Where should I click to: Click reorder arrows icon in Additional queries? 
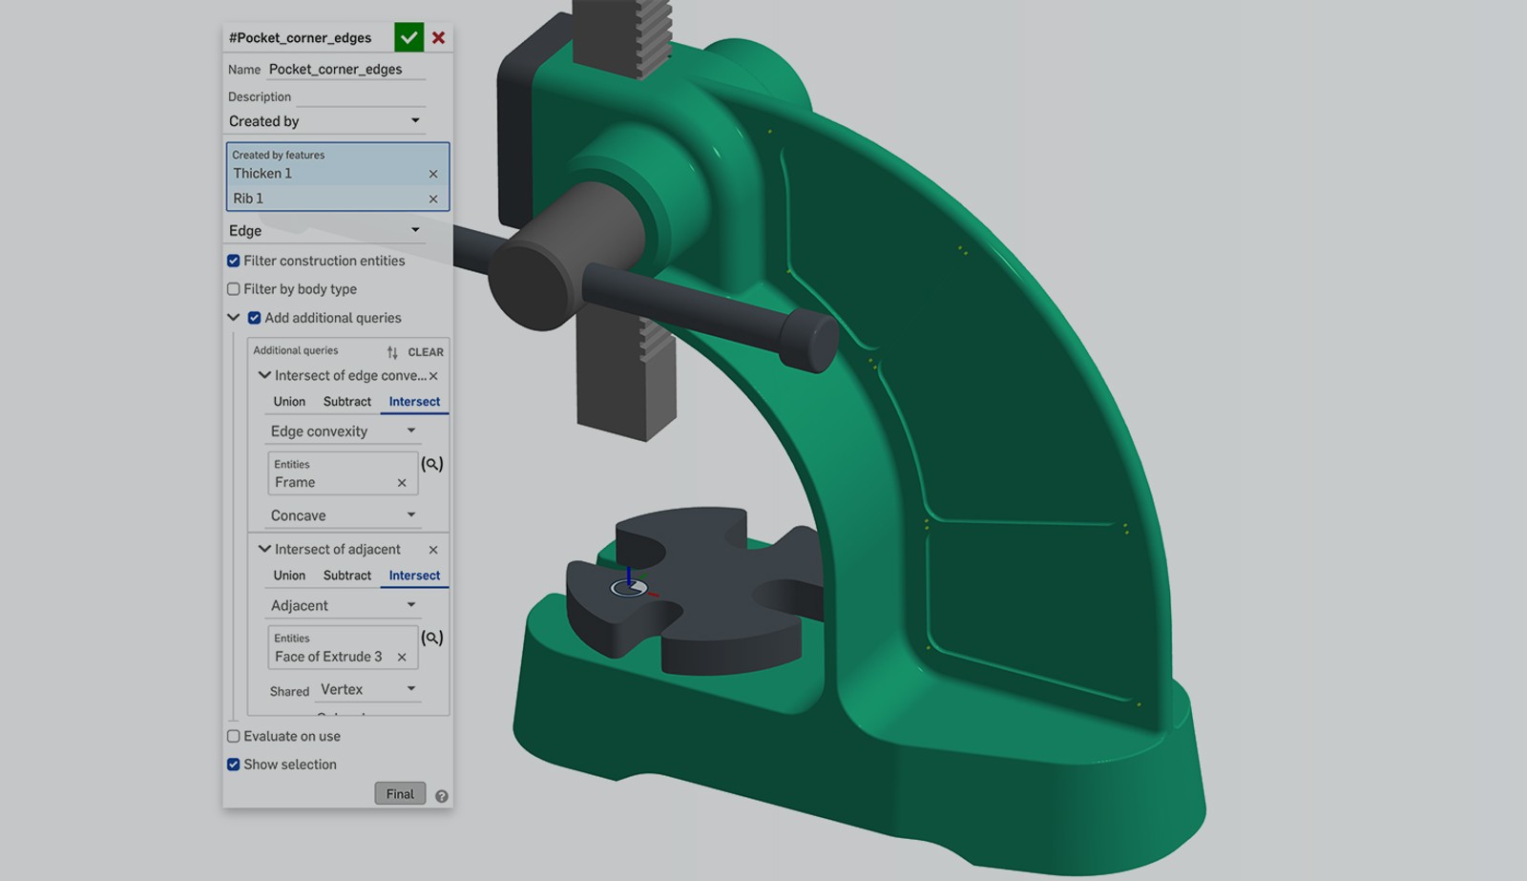[x=392, y=352]
